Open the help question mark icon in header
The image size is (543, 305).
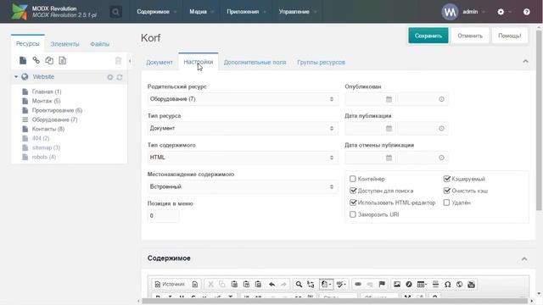(526, 12)
